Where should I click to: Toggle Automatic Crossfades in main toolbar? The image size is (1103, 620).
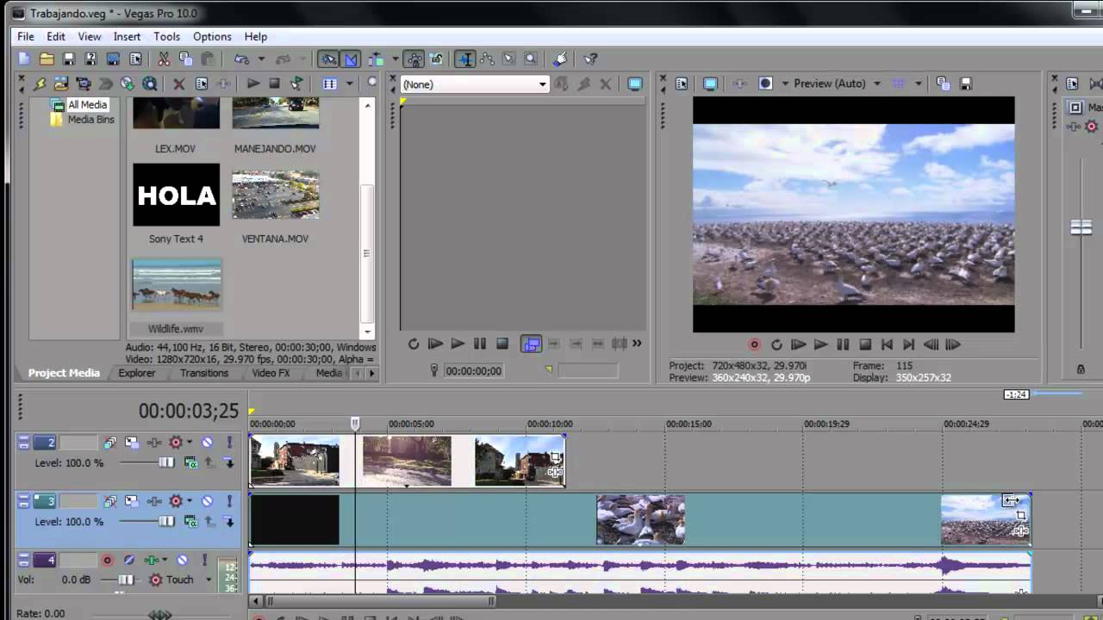click(x=351, y=59)
